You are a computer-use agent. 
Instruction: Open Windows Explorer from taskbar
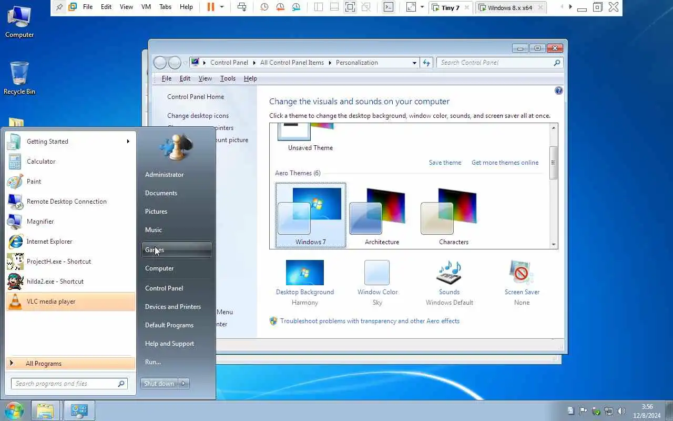click(x=45, y=410)
